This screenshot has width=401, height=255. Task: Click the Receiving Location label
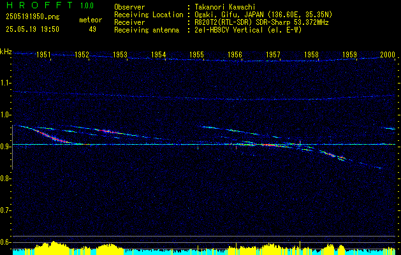coord(149,15)
